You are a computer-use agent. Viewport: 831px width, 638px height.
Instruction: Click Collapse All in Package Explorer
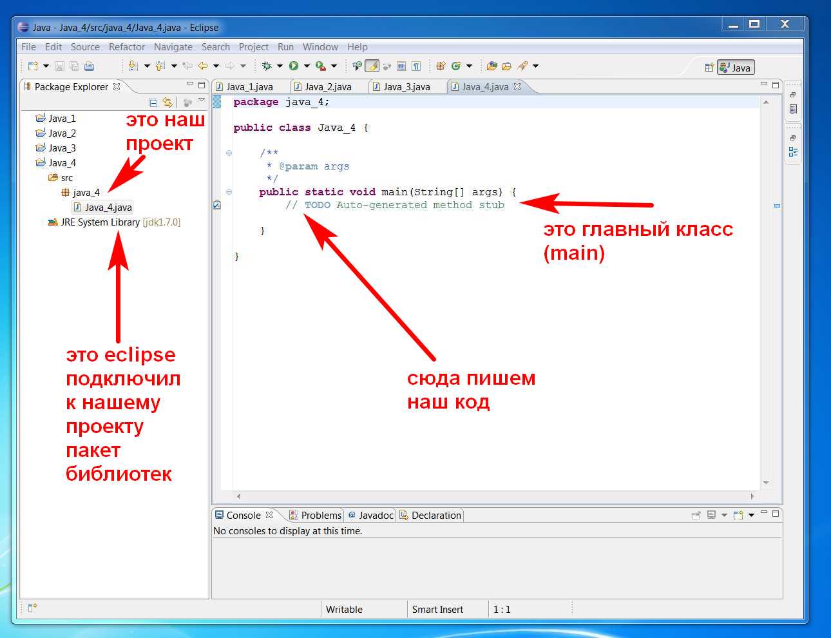coord(153,102)
